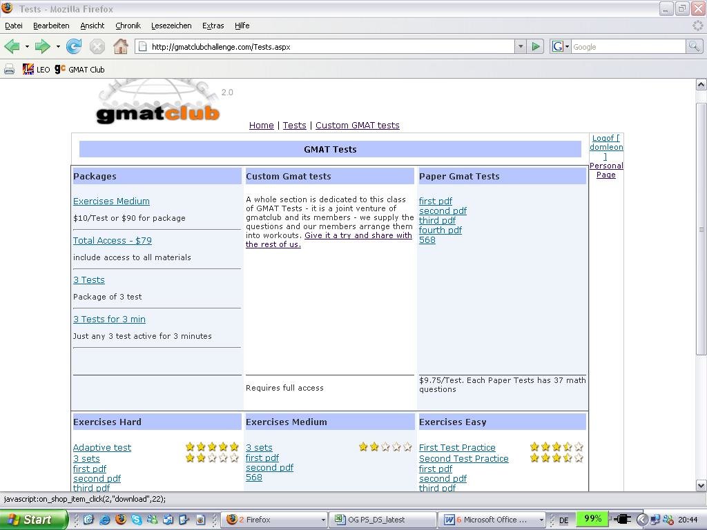The image size is (707, 530).
Task: Open the Personal Page link
Action: [606, 170]
